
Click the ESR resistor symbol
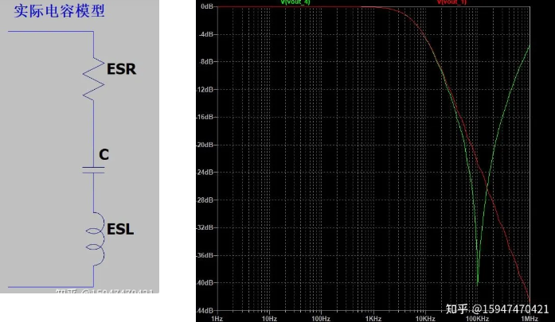pos(93,79)
